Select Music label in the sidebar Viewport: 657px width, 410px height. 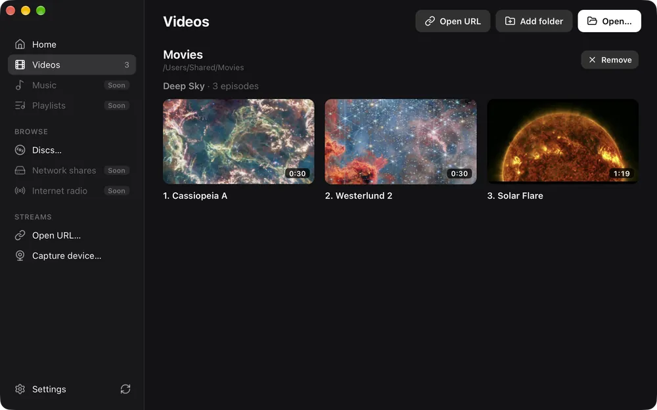(x=44, y=85)
